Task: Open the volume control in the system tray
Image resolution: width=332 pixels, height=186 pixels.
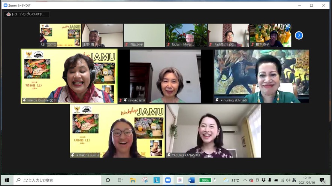Action: [x=288, y=180]
